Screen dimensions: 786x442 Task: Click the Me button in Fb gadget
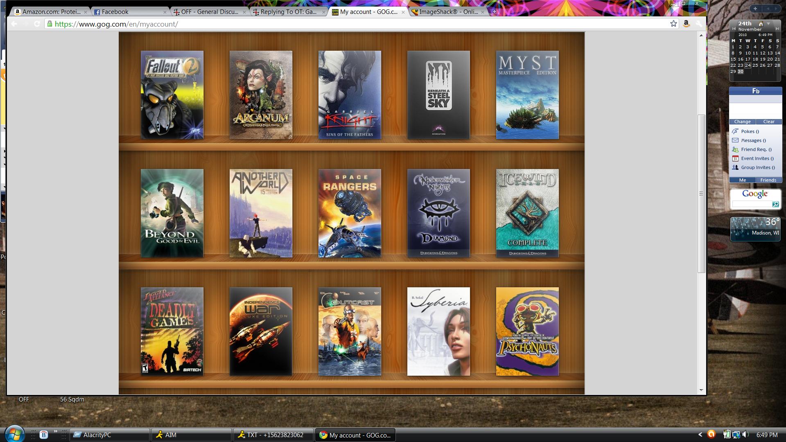coord(742,180)
